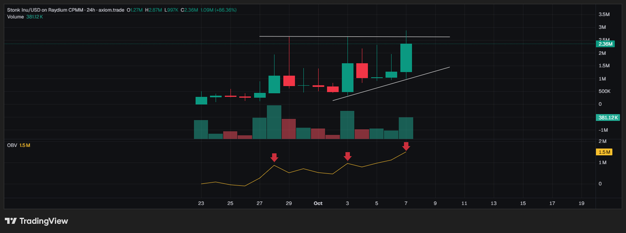Click the -1M price axis label

coord(602,130)
